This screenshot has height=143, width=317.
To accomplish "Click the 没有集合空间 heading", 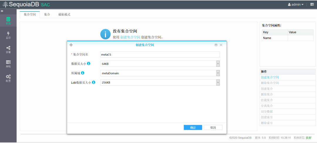I will [x=125, y=31].
